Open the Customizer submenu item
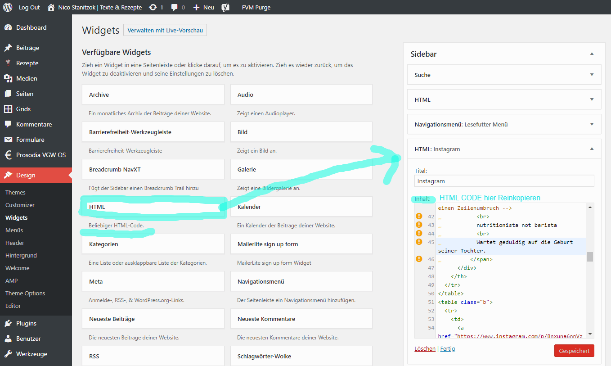 [x=20, y=205]
